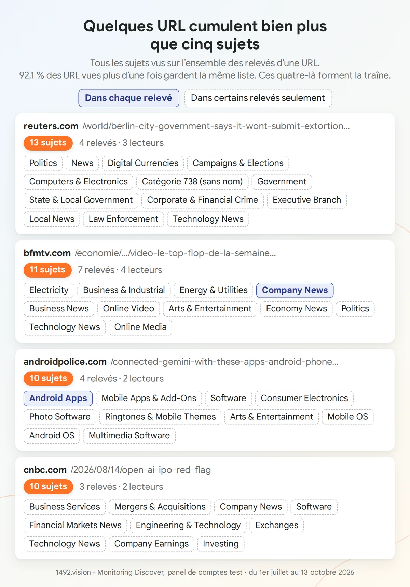Open the androidpolice.com URL title

tap(181, 362)
